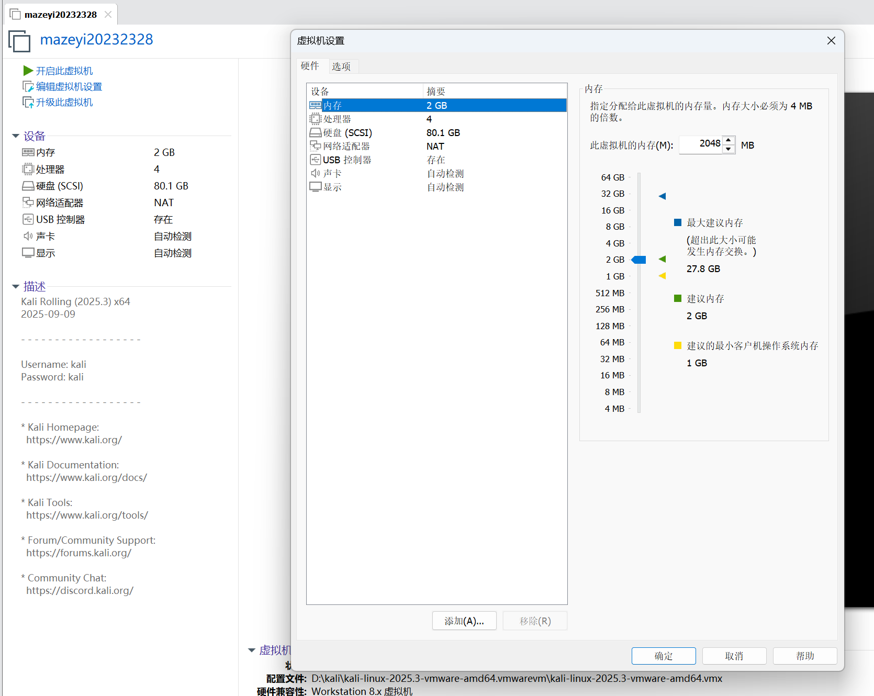Click the memory icon in the left device panel

point(28,152)
